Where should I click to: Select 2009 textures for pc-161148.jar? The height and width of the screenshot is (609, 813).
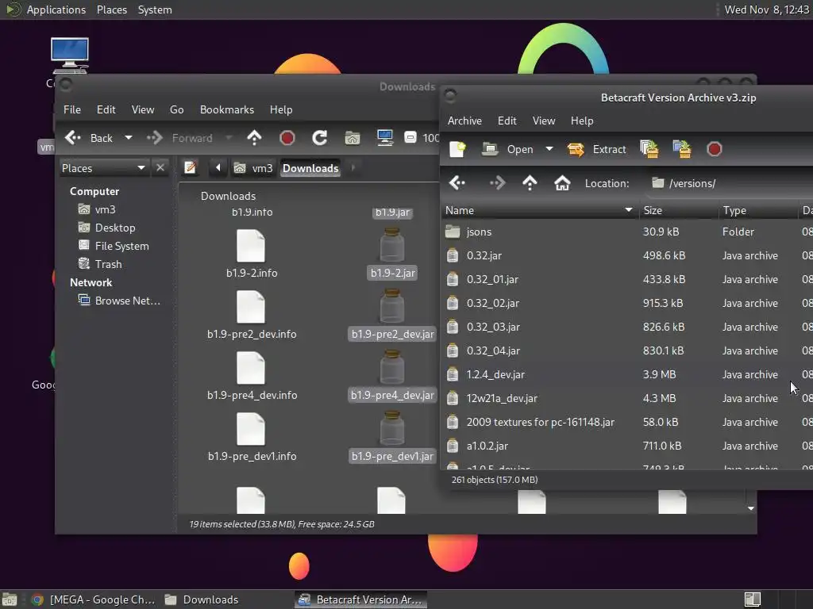coord(626,422)
